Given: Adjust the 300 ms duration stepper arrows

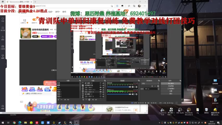Looking at the screenshot, I should (x=158, y=89).
